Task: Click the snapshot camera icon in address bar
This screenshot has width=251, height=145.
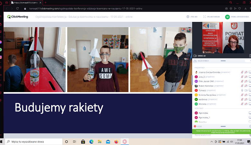Action: tap(226, 8)
